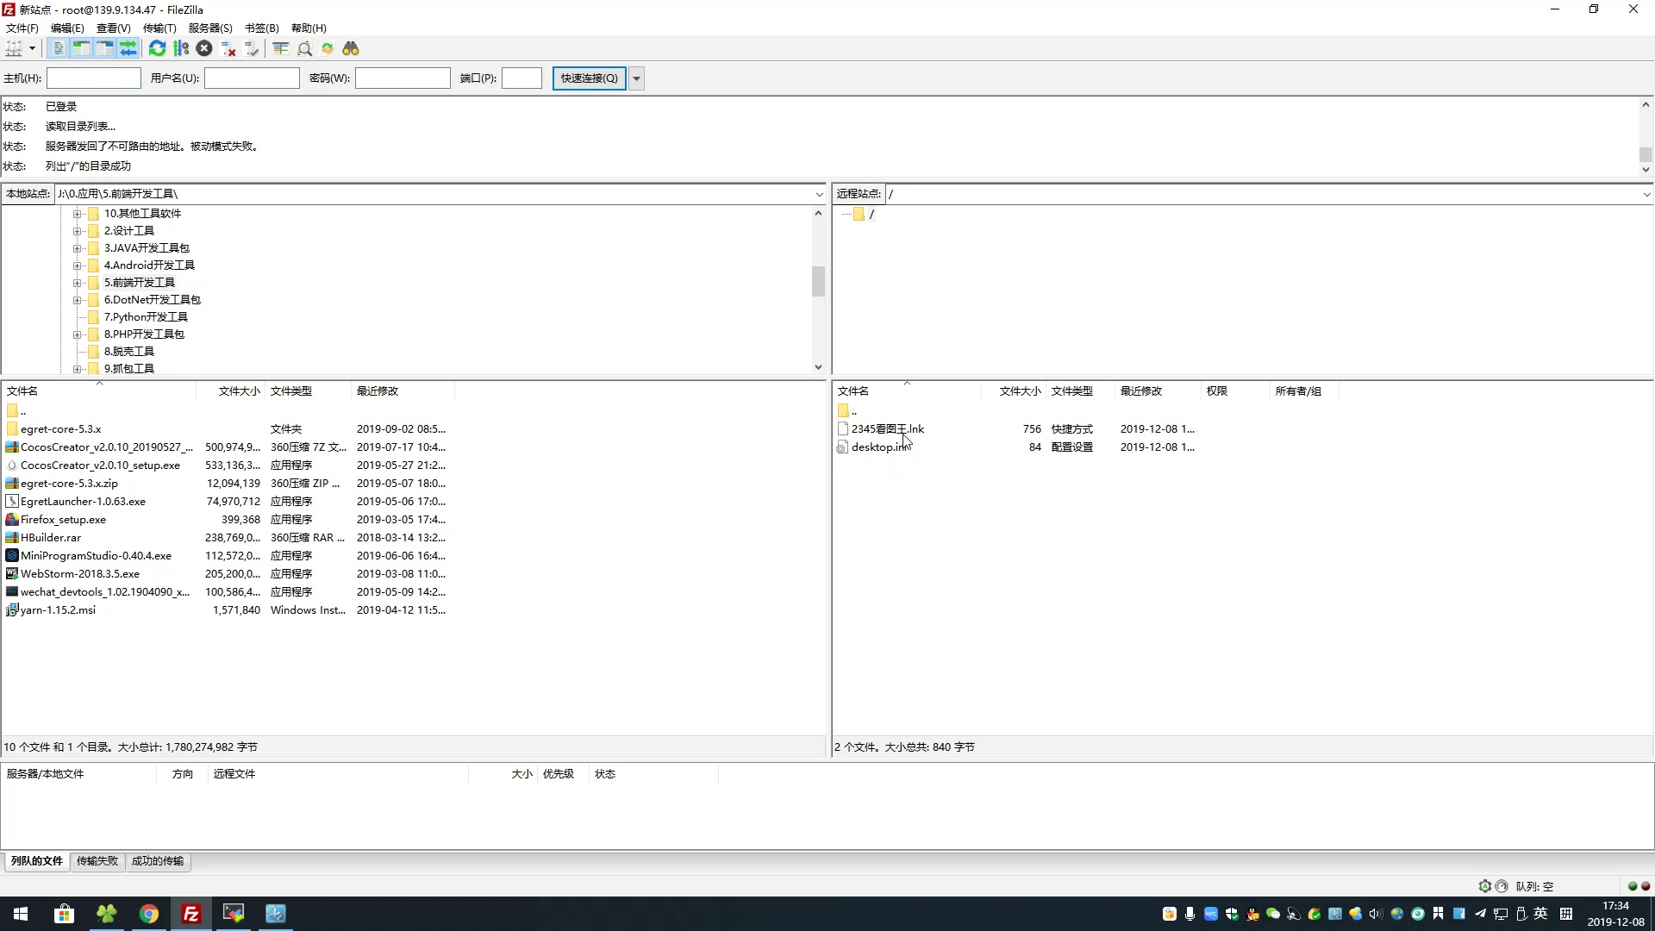Cancel current operation icon
Screen dimensions: 1655x931
click(204, 49)
